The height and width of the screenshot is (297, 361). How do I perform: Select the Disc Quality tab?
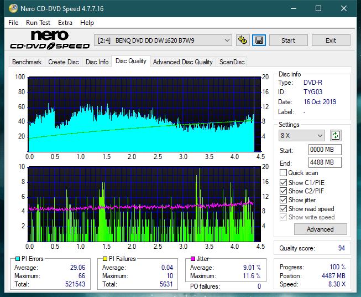coord(131,61)
